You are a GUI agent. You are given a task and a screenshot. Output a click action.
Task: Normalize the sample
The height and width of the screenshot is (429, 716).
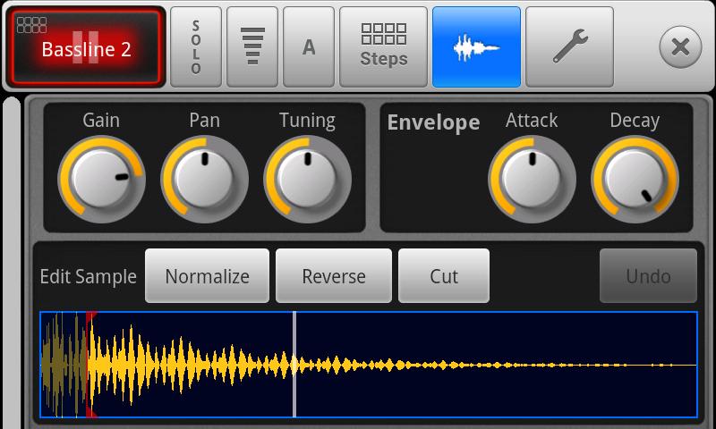207,276
